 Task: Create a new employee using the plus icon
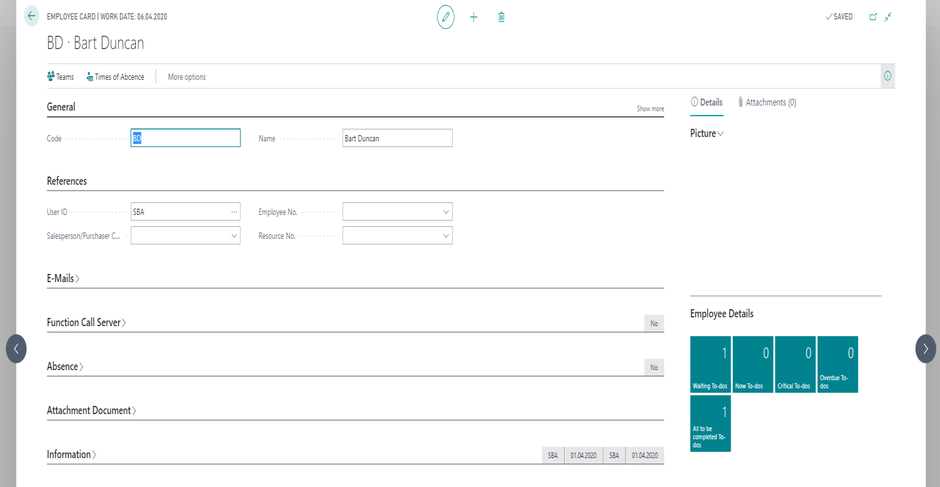coord(473,17)
